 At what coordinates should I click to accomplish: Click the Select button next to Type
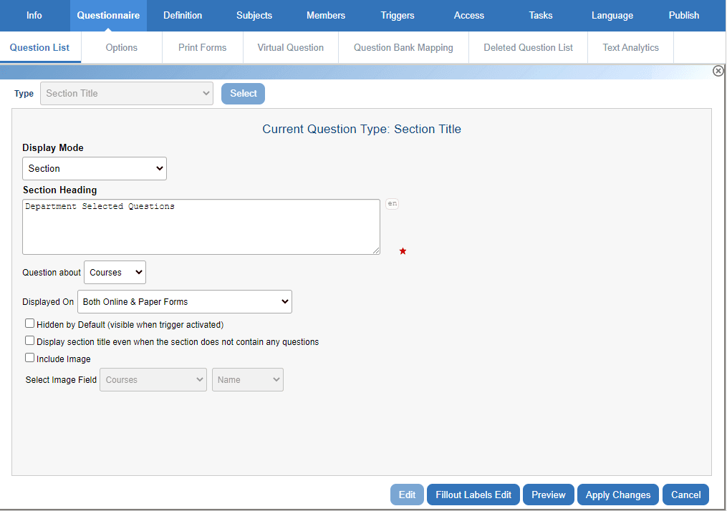pos(243,94)
